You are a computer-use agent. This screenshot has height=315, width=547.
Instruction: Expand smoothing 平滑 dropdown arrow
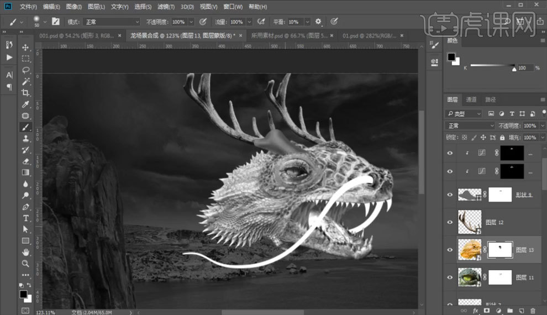click(x=307, y=22)
